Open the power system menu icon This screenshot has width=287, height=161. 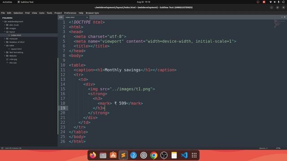pyautogui.click(x=283, y=2)
